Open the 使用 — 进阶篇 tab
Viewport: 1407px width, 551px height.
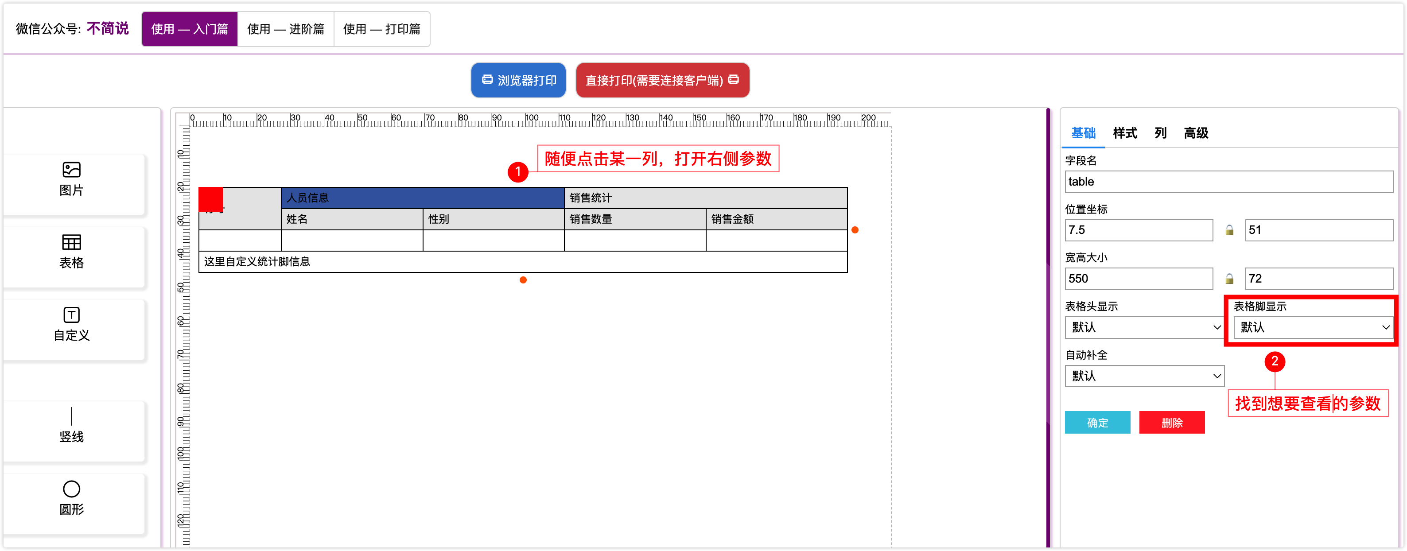(x=286, y=29)
